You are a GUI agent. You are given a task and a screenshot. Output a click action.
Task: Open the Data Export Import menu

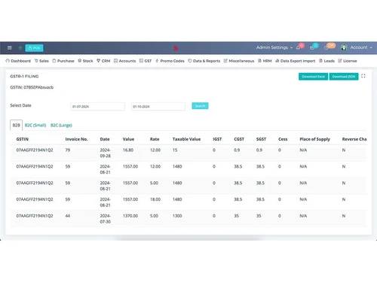point(296,61)
